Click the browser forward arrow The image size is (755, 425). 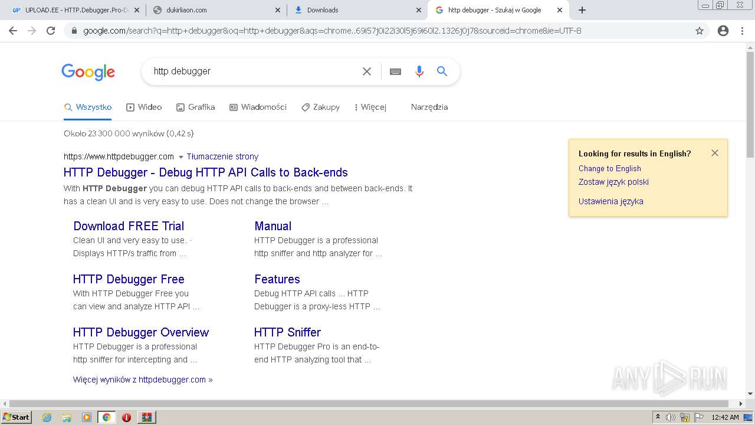(x=32, y=31)
